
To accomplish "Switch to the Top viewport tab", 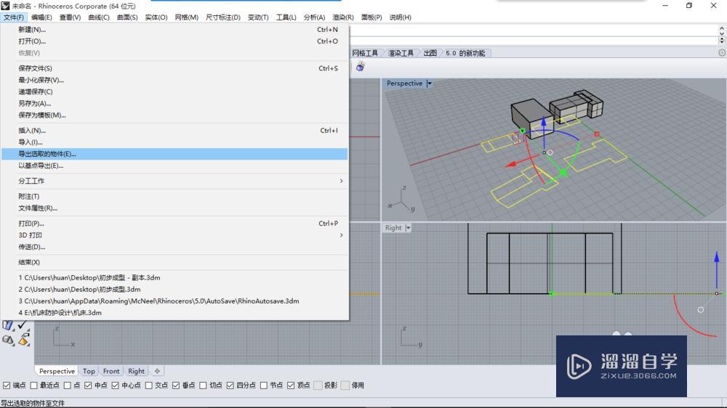I will pos(89,372).
